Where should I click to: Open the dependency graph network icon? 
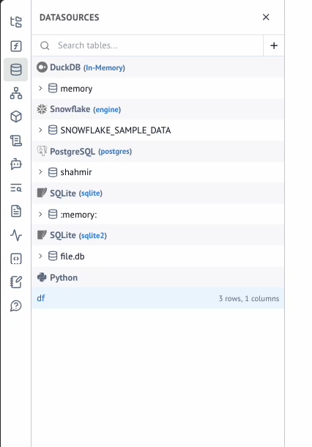tap(16, 93)
